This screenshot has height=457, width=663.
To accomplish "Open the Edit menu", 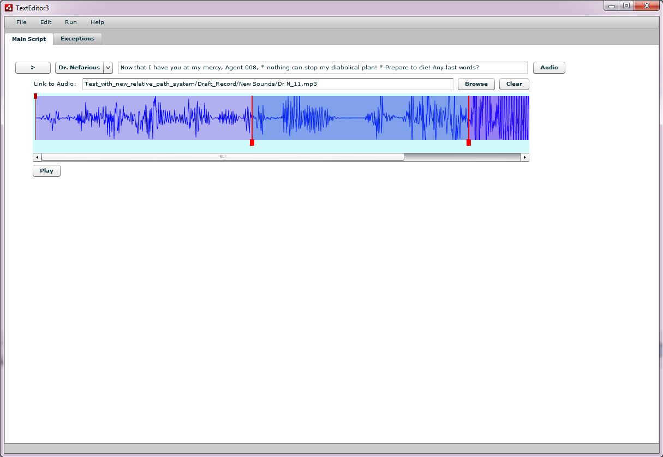I will [x=46, y=22].
